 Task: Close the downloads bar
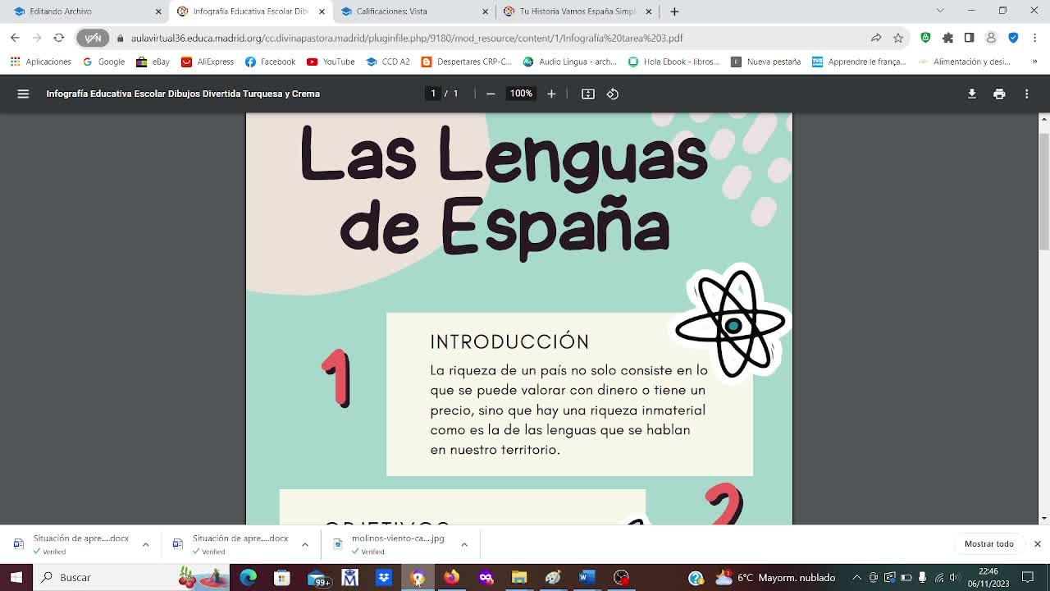(1037, 544)
